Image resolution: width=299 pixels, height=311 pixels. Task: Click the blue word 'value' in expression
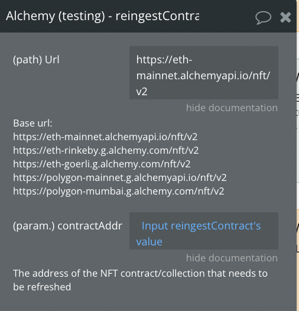tap(149, 242)
